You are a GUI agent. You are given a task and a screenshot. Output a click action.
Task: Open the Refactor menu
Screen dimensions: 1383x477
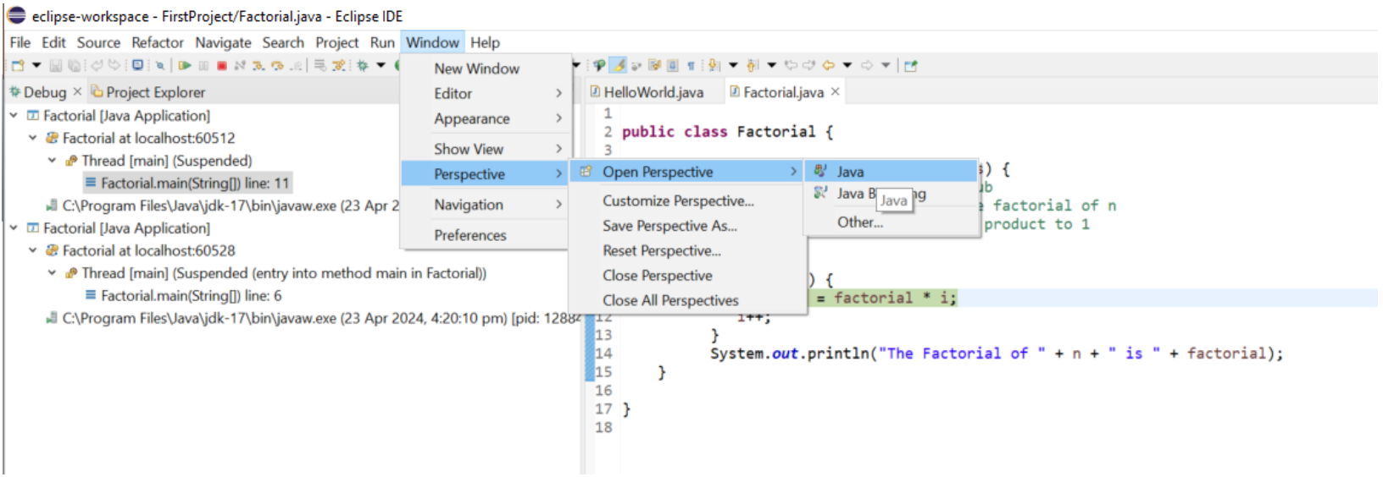158,42
